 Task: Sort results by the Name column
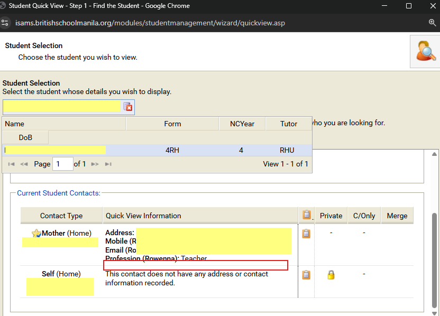64,124
